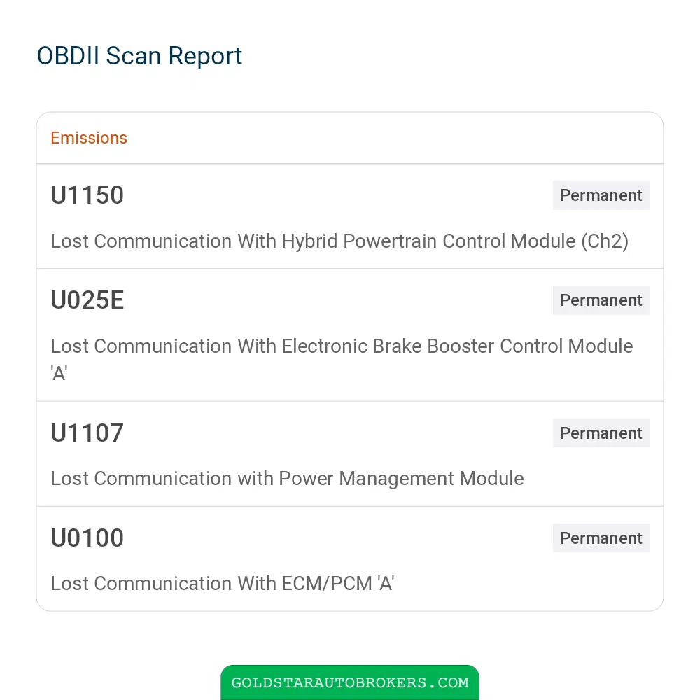Open the Electronic Brake Booster Control Module description
Image resolution: width=700 pixels, height=700 pixels.
pos(342,359)
